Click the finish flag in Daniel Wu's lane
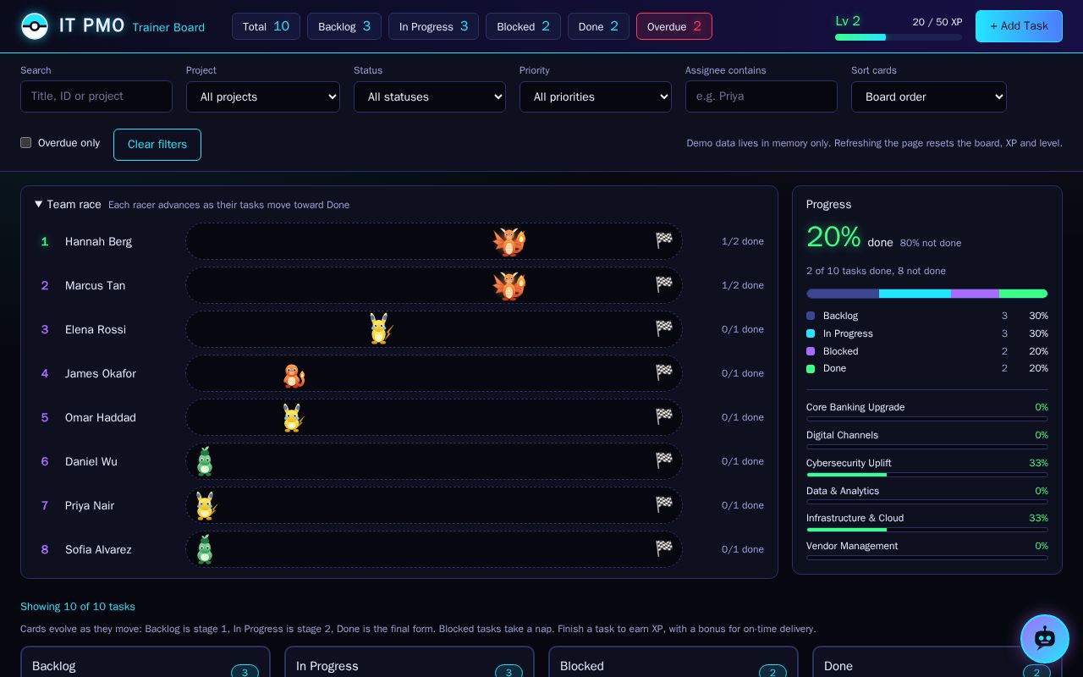 click(664, 460)
